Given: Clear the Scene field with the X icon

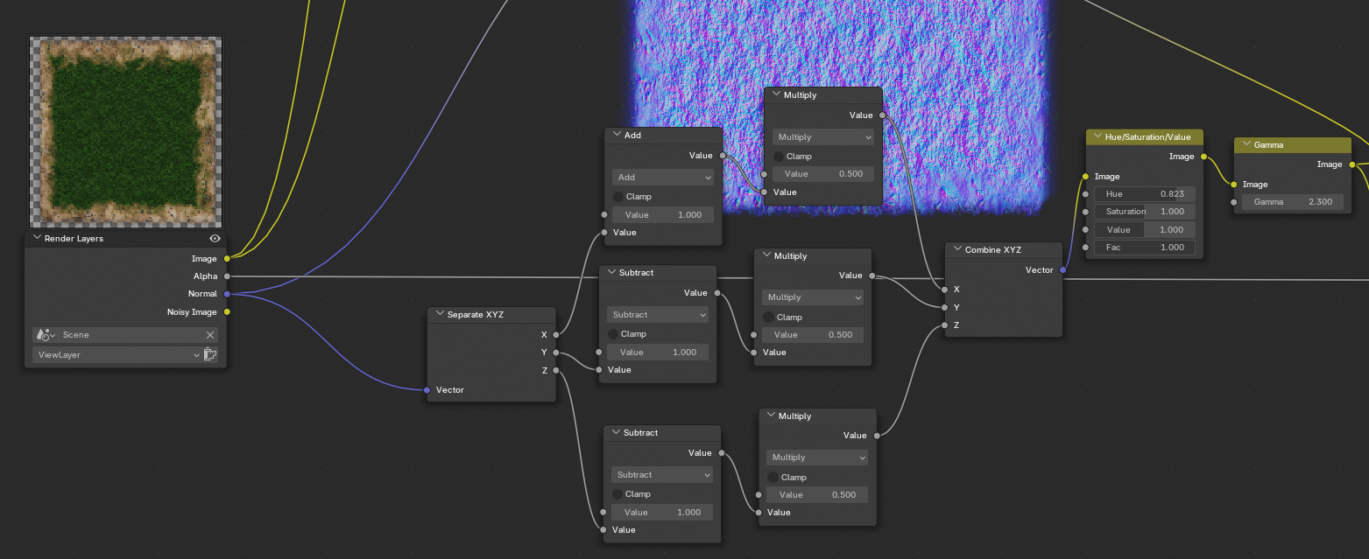Looking at the screenshot, I should click(x=210, y=335).
